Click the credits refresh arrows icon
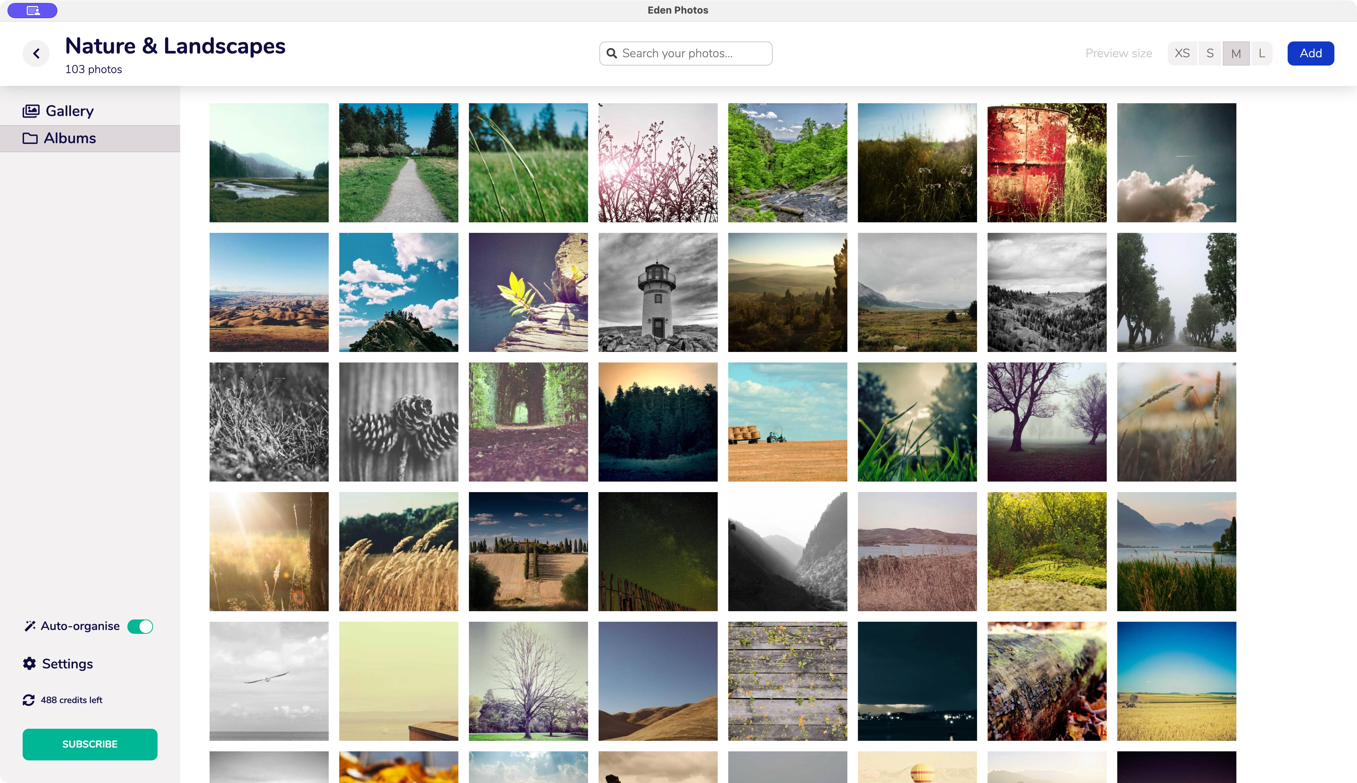The height and width of the screenshot is (783, 1357). [x=29, y=700]
